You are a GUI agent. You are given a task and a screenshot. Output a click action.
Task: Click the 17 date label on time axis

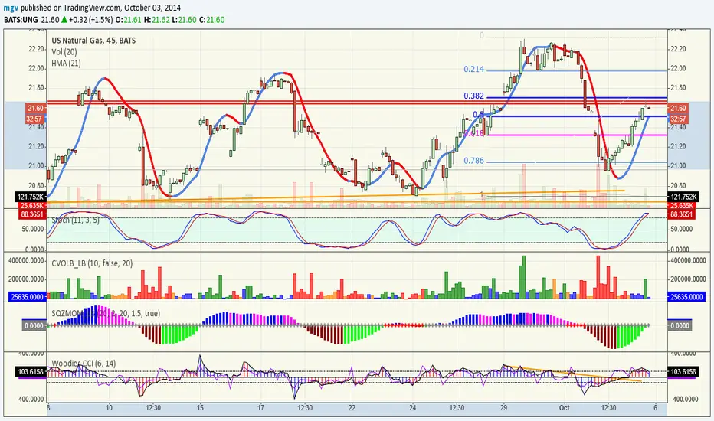[x=260, y=408]
